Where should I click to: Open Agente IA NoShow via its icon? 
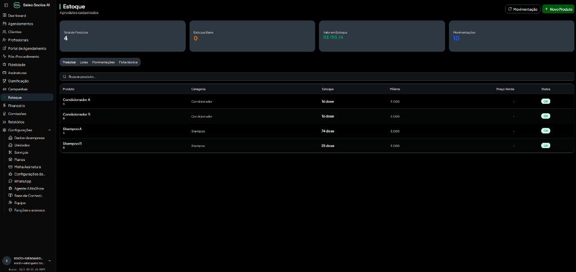pos(10,188)
